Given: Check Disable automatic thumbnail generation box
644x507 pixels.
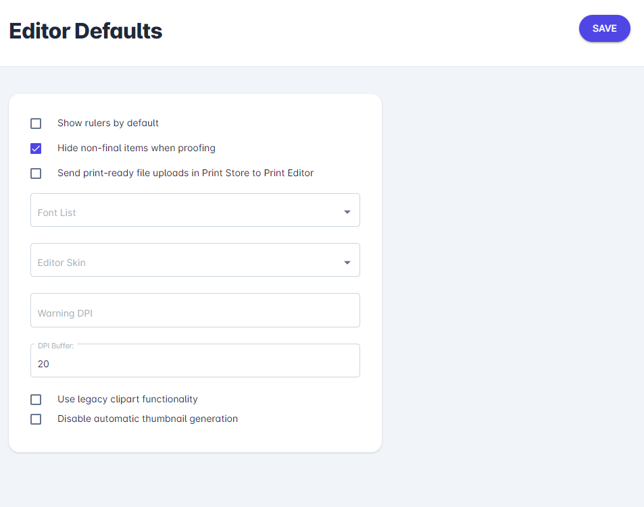Looking at the screenshot, I should pyautogui.click(x=36, y=419).
